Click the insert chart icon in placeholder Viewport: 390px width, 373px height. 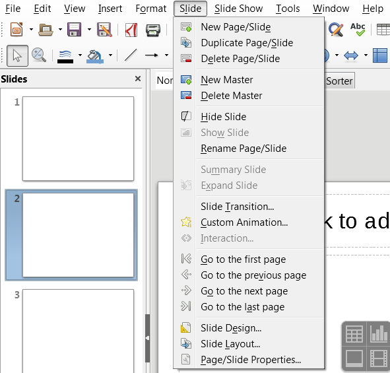pyautogui.click(x=378, y=333)
